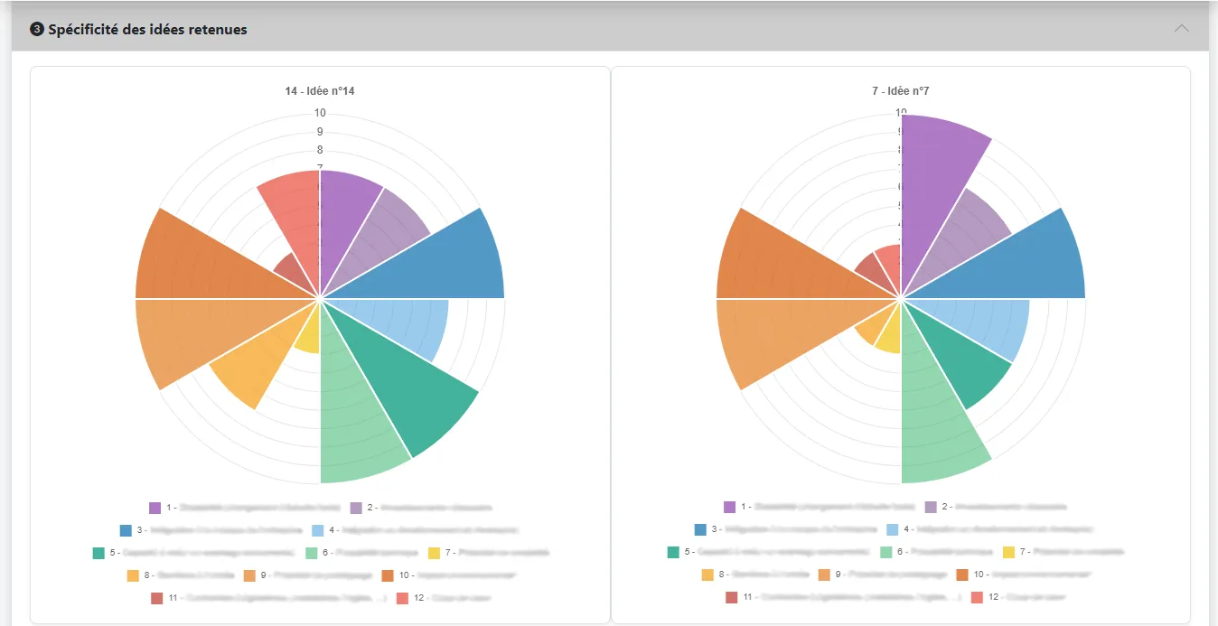Toggle legend item 3 in Idée n°14 chart
Screen dimensions: 1218x626
point(126,530)
